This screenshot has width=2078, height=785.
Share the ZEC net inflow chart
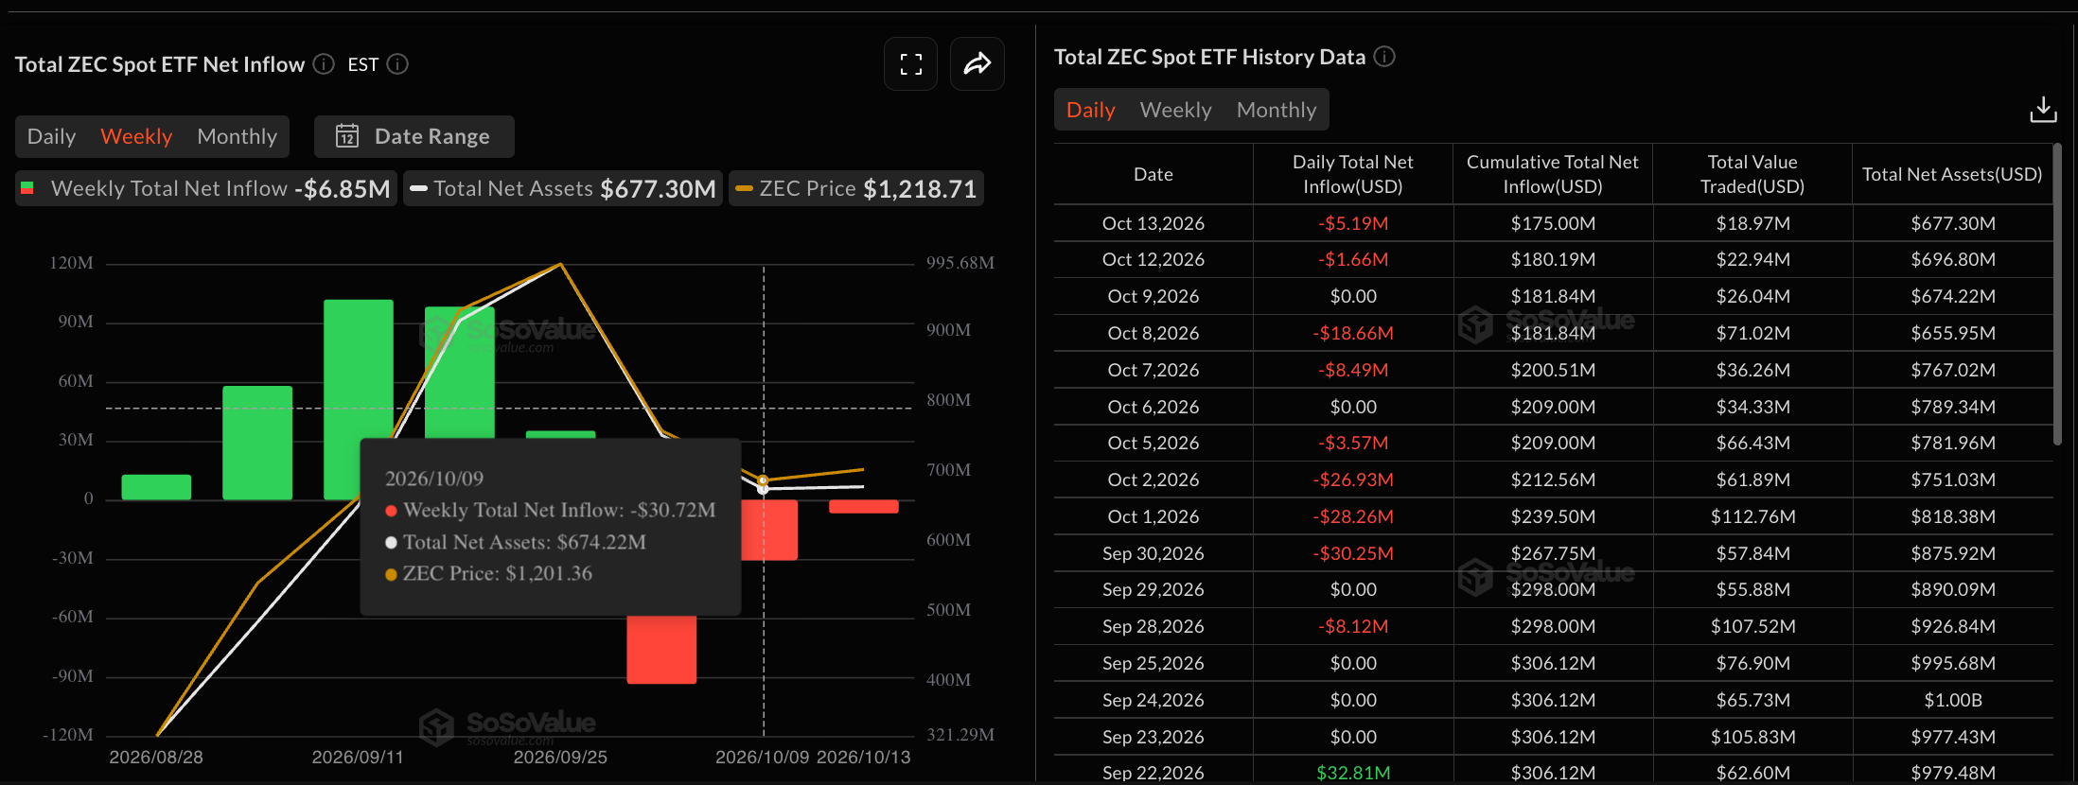[x=977, y=64]
